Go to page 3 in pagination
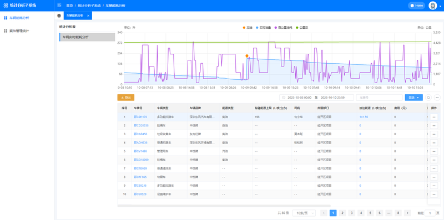 click(352, 213)
